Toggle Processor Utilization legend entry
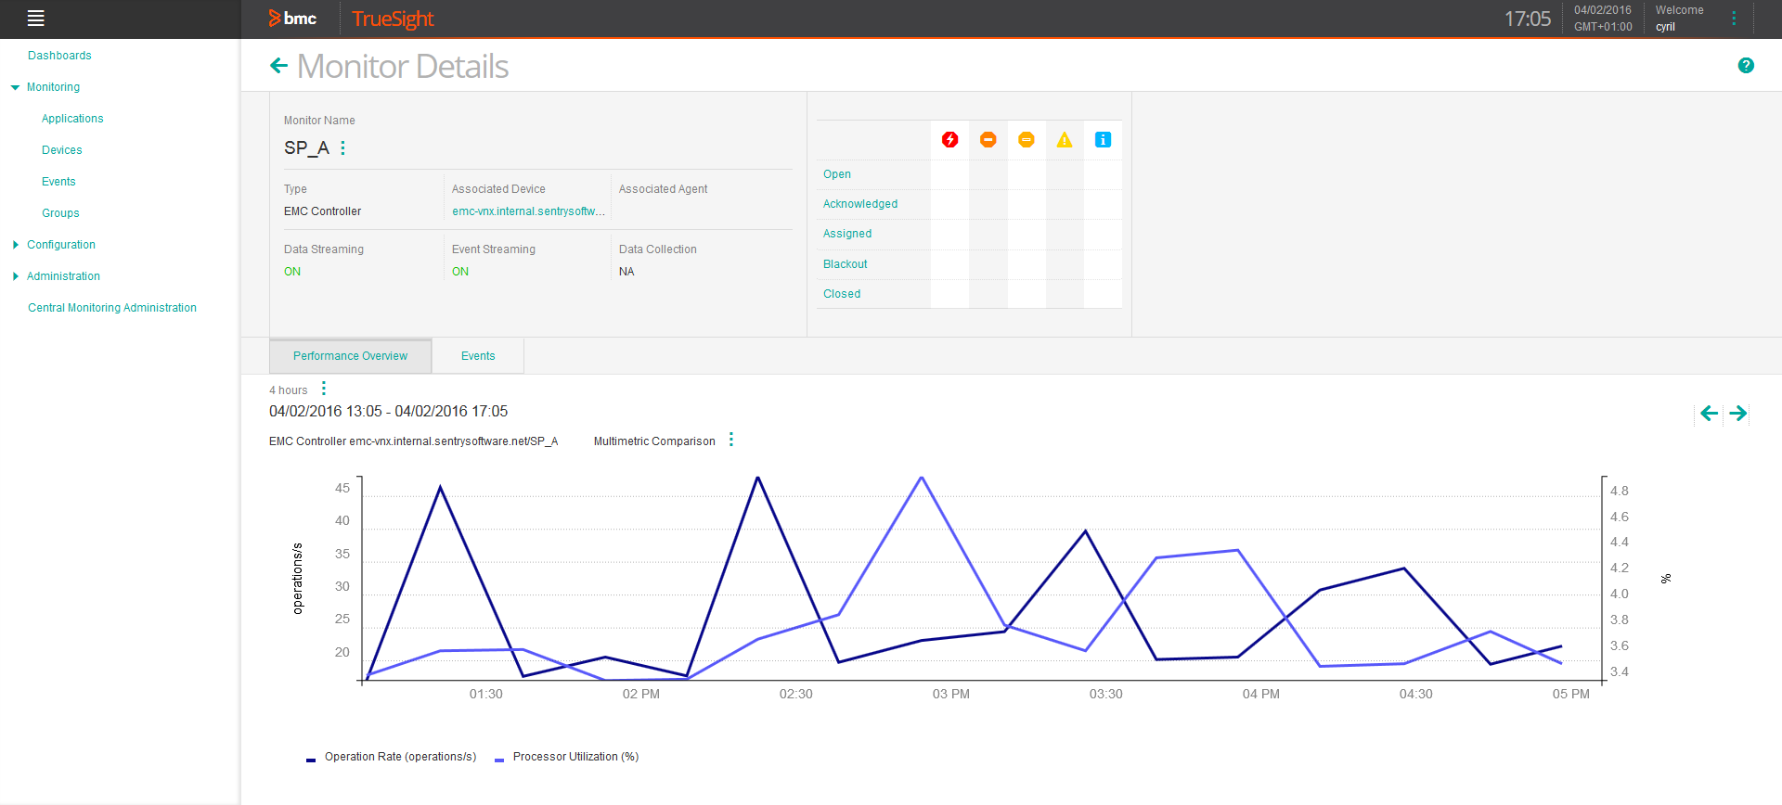 [x=567, y=757]
